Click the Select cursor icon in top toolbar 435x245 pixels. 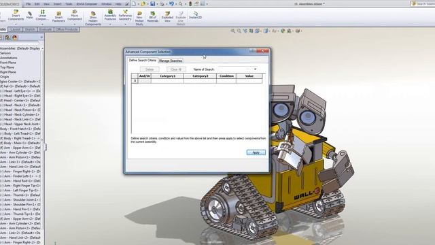pos(181,4)
